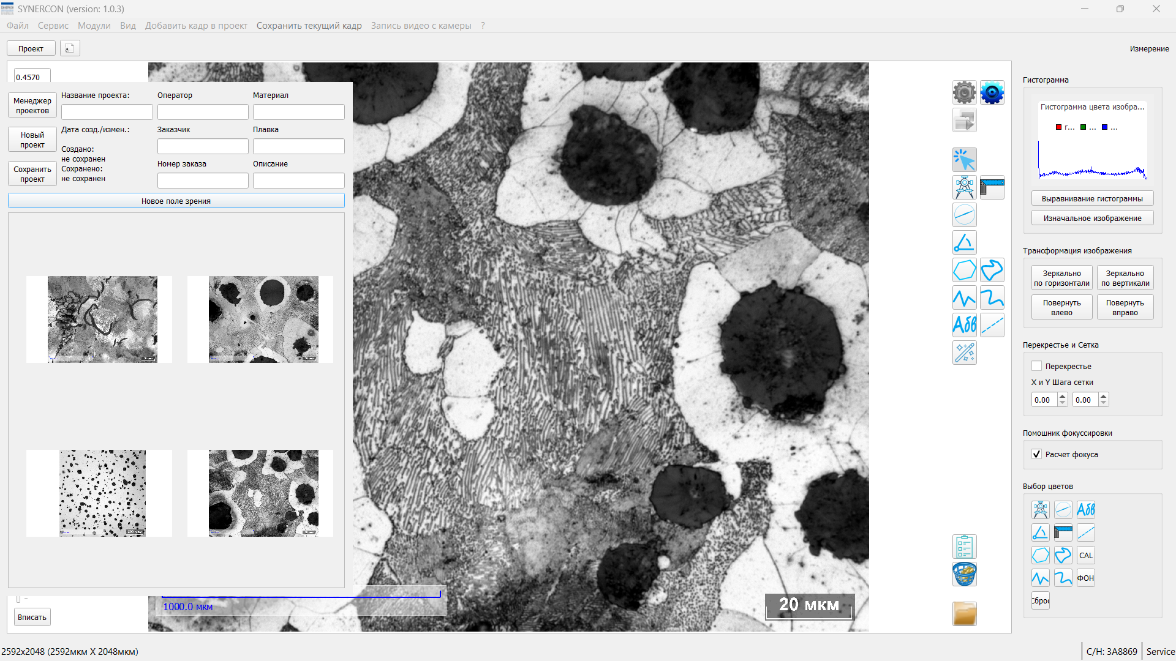Activate the pointer selection tool
The image size is (1176, 661).
[964, 160]
